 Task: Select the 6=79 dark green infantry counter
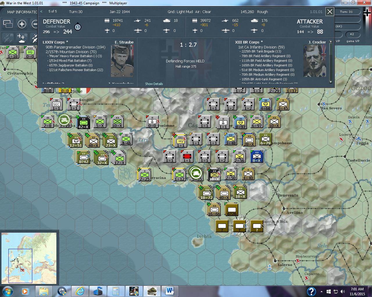[265, 139]
